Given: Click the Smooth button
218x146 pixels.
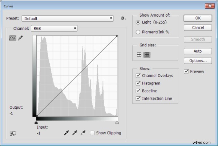Looking at the screenshot, I should point(198,39).
